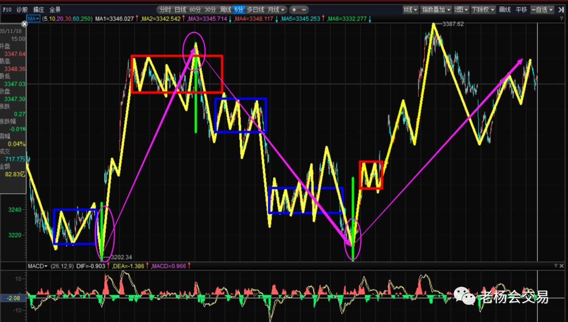Expand the 指数叠加 index overlay dropdown

[x=436, y=10]
